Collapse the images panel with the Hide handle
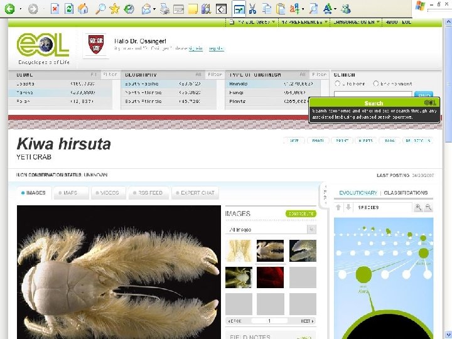 (x=325, y=195)
